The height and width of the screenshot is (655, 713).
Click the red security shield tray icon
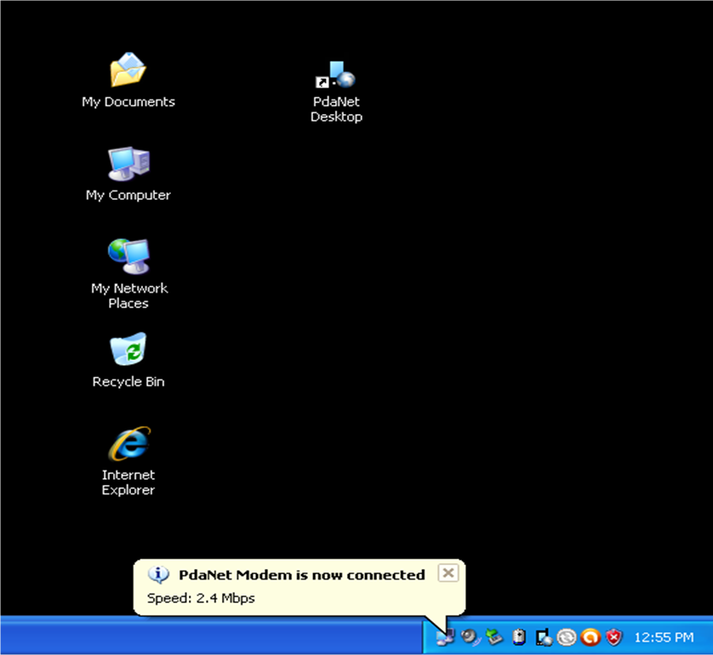[613, 637]
